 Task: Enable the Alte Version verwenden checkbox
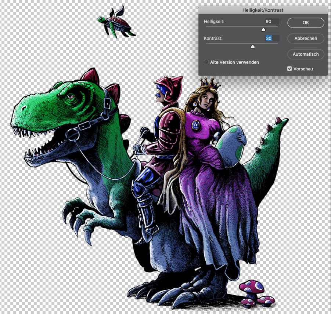[206, 62]
